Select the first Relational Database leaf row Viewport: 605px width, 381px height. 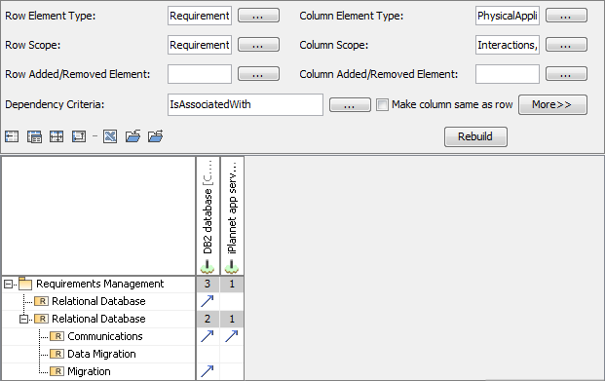[x=98, y=301]
